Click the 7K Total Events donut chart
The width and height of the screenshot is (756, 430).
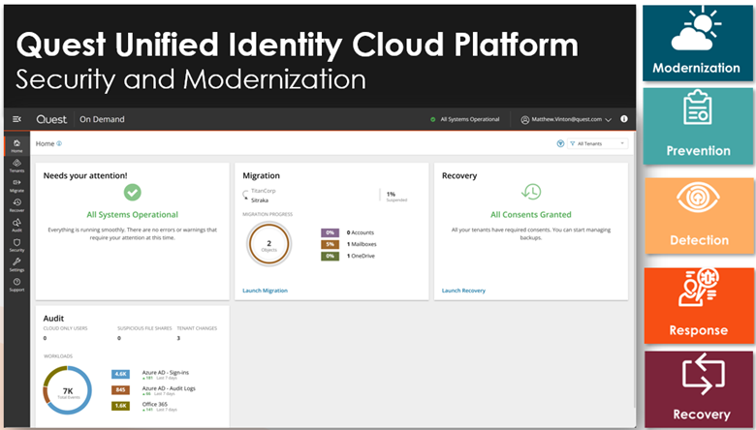[68, 390]
